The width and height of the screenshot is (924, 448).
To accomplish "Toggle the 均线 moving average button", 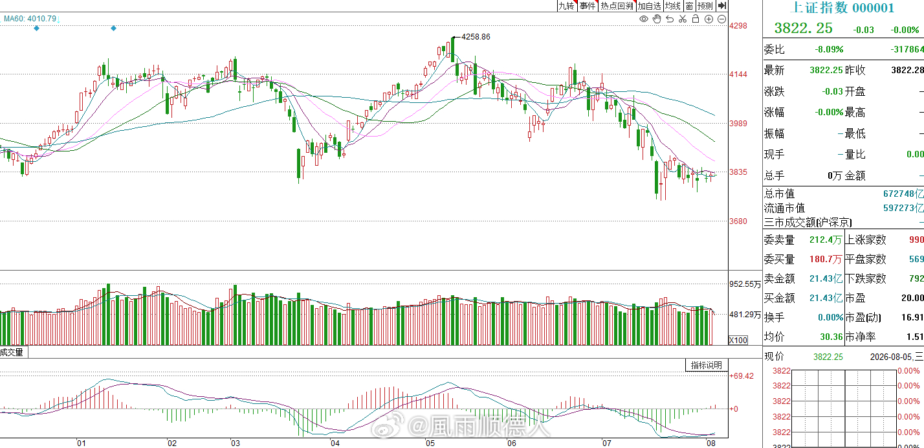I will pos(673,6).
